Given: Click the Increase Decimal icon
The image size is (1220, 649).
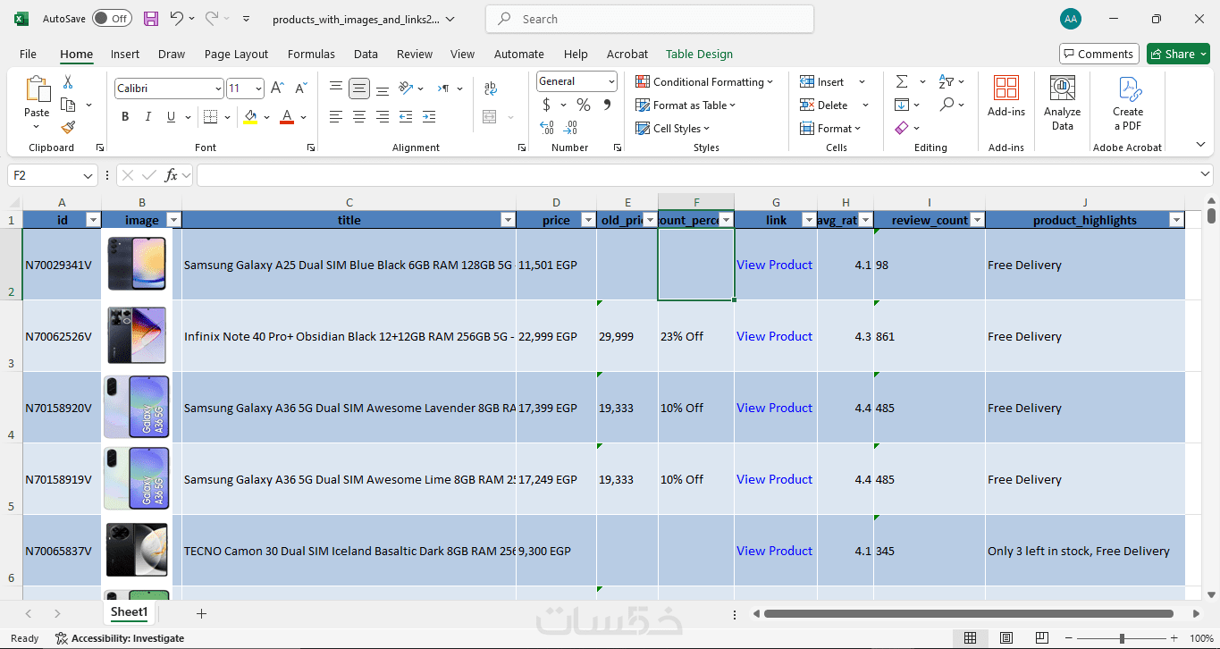Looking at the screenshot, I should tap(547, 128).
